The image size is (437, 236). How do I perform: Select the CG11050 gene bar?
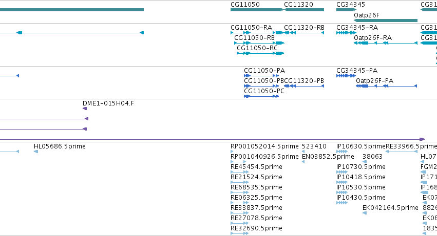click(x=257, y=10)
